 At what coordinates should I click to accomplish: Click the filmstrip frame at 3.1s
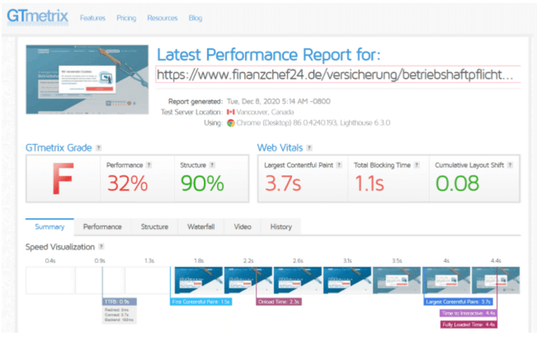click(347, 280)
